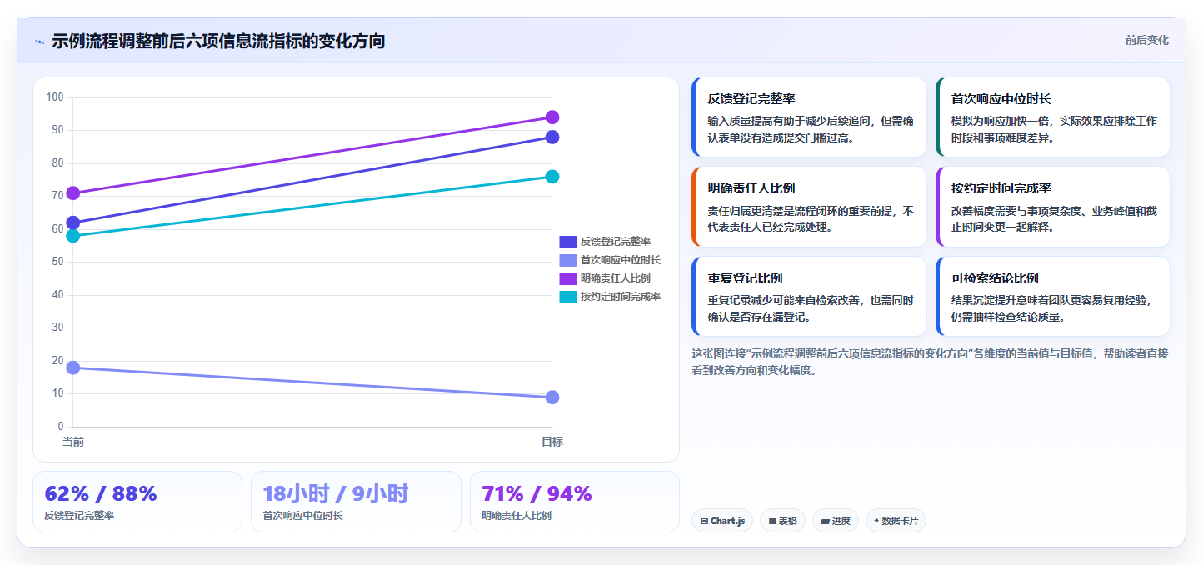Toggle the 反馈登记完整率 legend color swatch
The height and width of the screenshot is (565, 1203).
point(567,242)
